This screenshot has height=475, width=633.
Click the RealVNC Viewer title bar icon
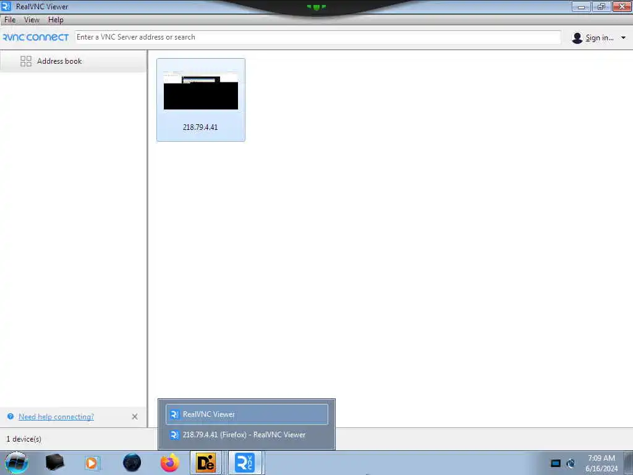click(x=6, y=6)
